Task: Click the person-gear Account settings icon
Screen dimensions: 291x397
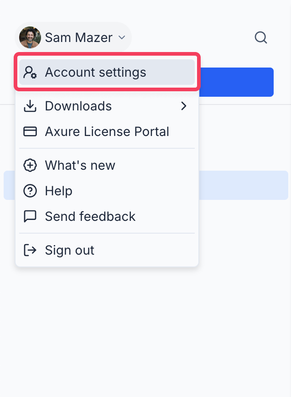Action: click(x=30, y=72)
